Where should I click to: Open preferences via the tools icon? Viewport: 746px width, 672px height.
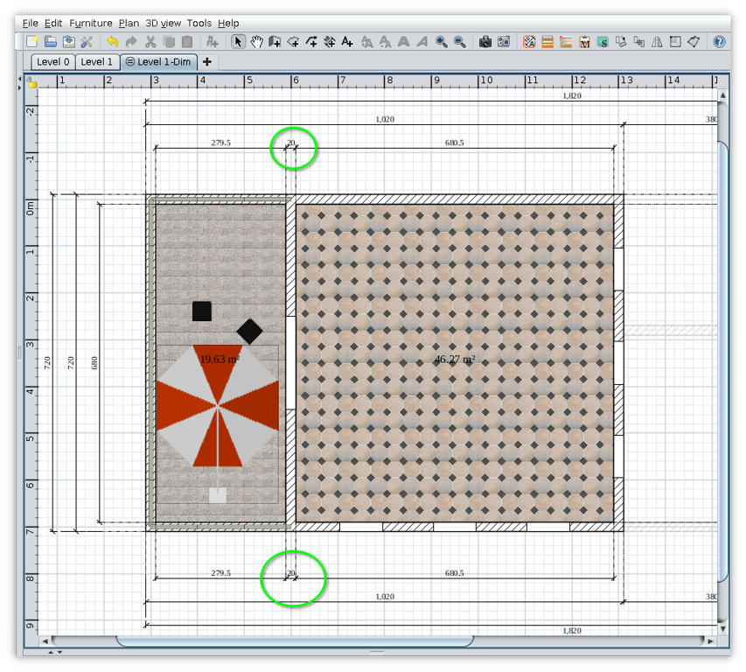87,42
